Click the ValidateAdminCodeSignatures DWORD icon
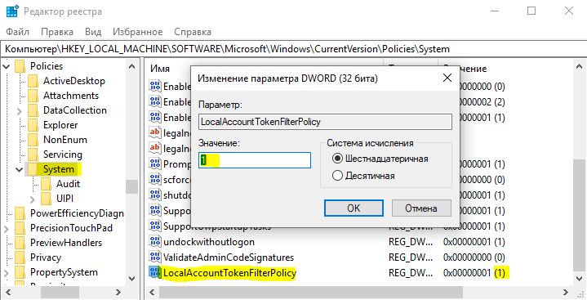The height and width of the screenshot is (300, 587). pyautogui.click(x=154, y=257)
